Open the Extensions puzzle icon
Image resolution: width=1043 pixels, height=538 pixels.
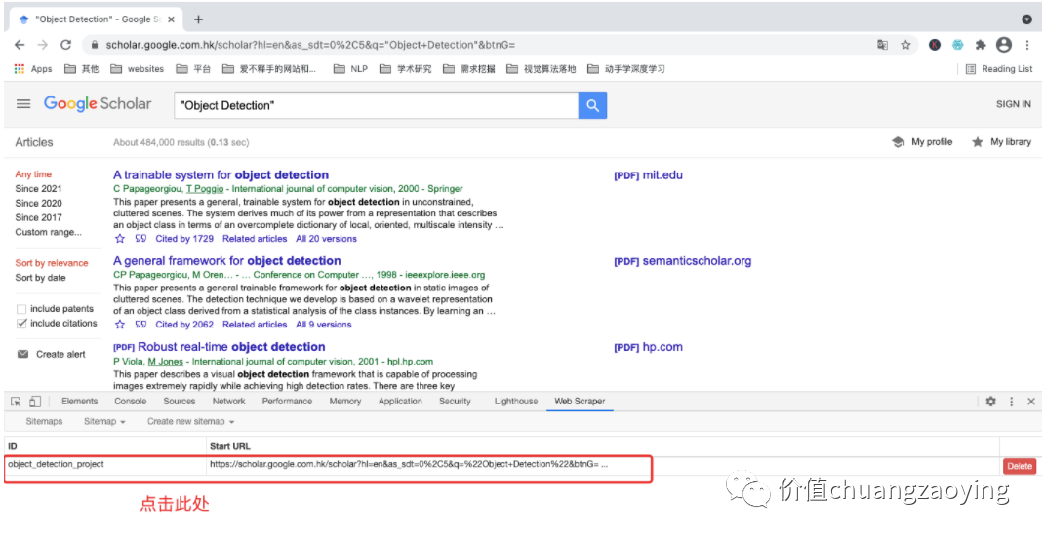tap(981, 45)
